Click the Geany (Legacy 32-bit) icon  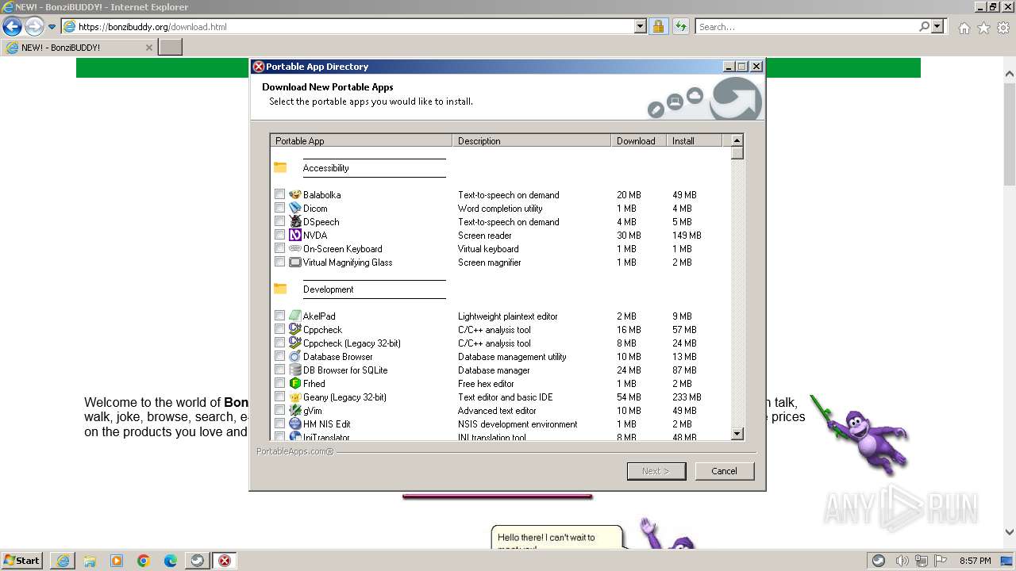tap(294, 397)
